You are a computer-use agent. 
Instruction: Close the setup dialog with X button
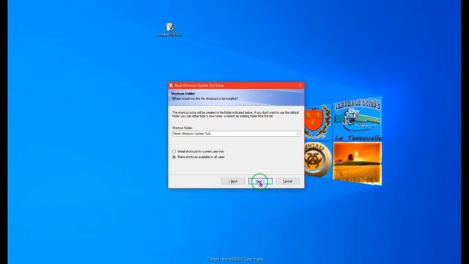coord(300,85)
